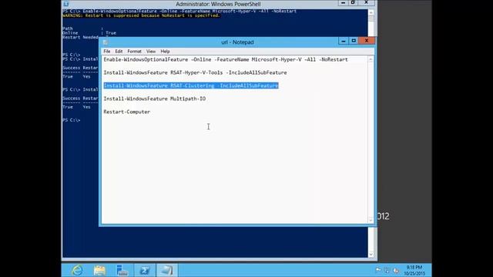493x277 pixels.
Task: Open the clock showing 9:18 PM
Action: click(414, 270)
